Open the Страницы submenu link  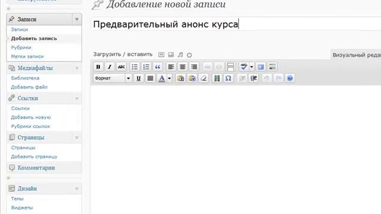tap(23, 148)
